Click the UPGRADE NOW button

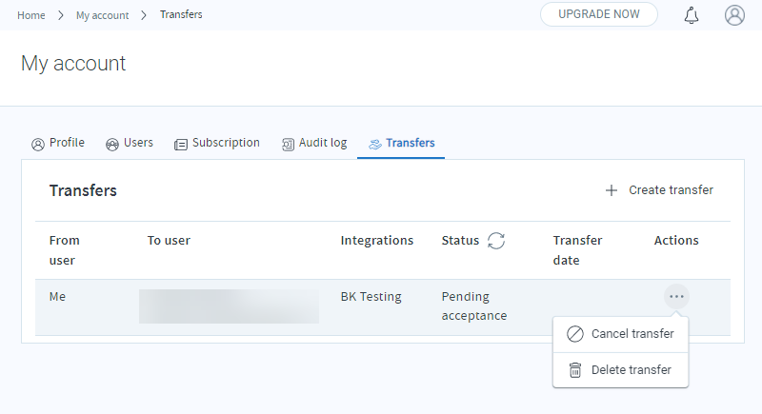point(599,14)
